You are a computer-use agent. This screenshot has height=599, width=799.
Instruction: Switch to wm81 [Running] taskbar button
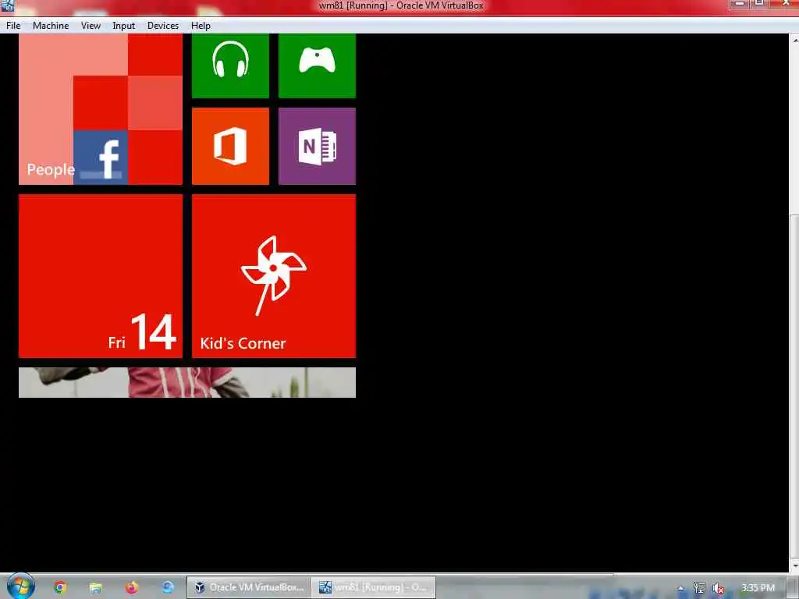[x=374, y=587]
